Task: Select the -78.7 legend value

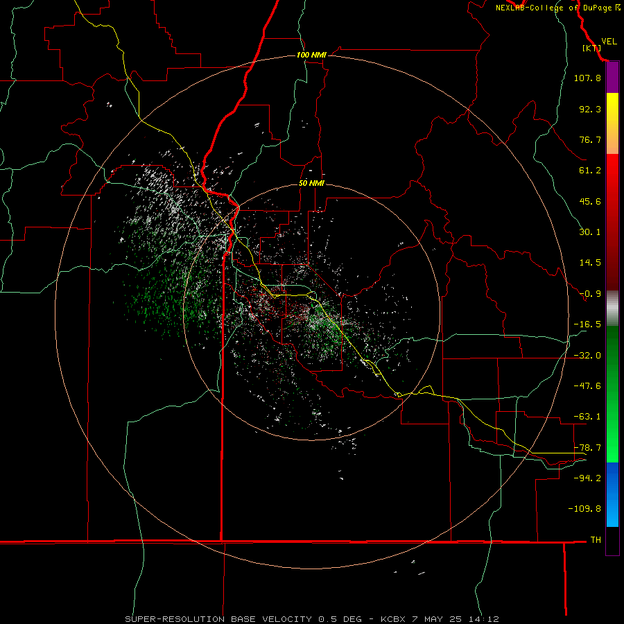Action: click(587, 448)
